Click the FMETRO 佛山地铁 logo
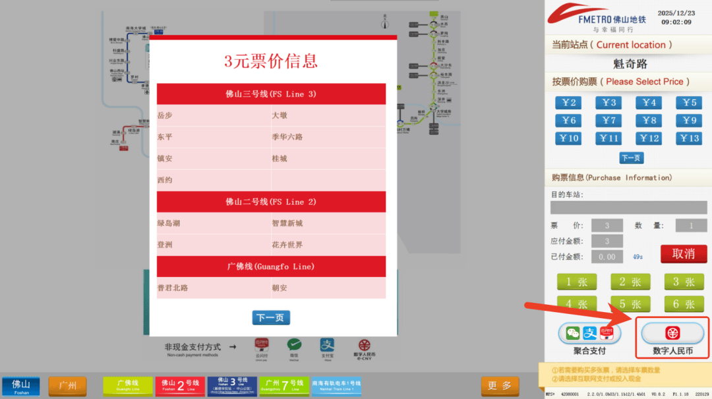Image resolution: width=712 pixels, height=399 pixels. click(x=597, y=18)
